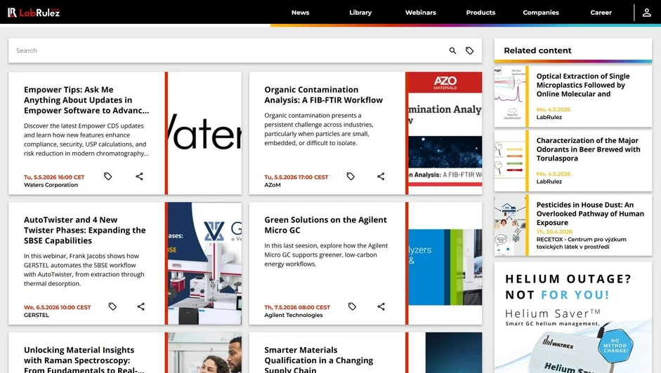Share the AutoTwister webinar card
Viewport: 661px width, 373px height.
(x=140, y=306)
